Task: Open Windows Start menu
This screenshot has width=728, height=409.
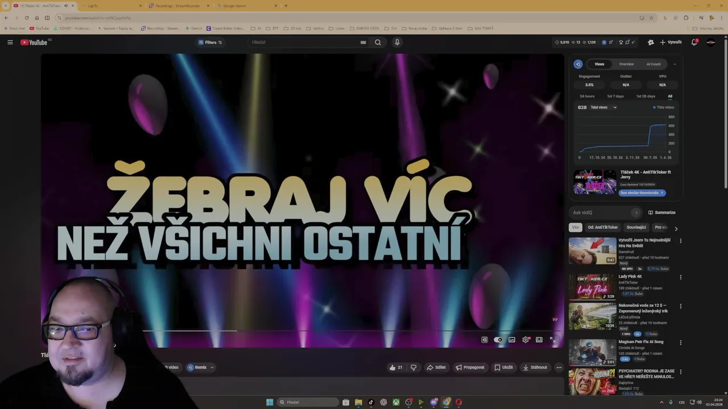Action: pyautogui.click(x=270, y=402)
